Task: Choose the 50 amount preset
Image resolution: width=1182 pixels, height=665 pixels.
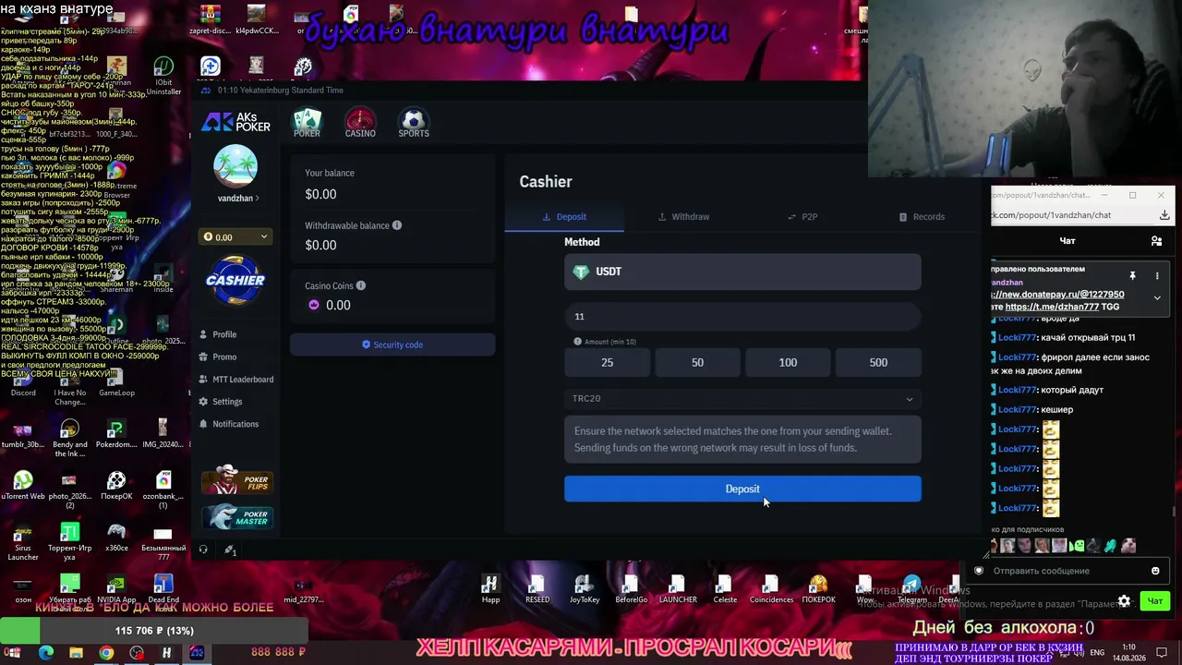Action: (697, 363)
